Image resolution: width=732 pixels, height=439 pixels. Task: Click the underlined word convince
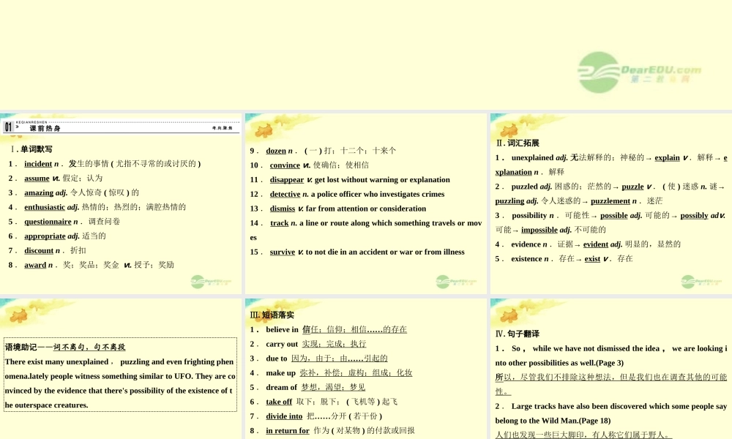pos(285,165)
